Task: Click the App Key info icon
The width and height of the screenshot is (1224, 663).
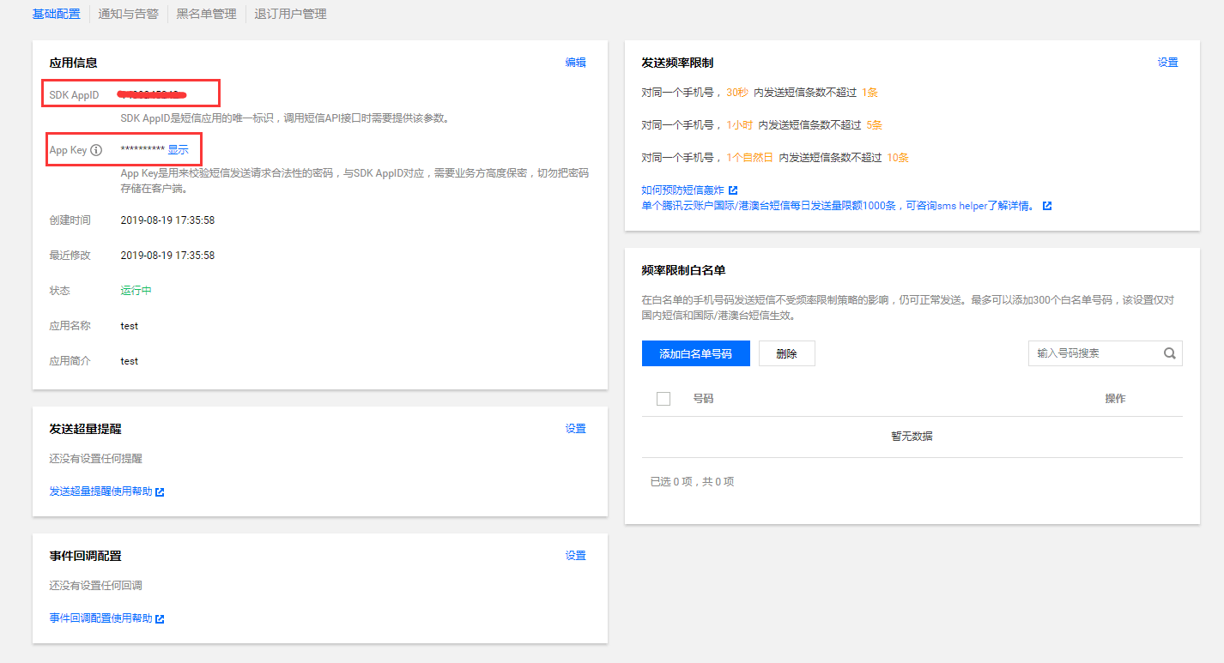Action: pos(96,150)
